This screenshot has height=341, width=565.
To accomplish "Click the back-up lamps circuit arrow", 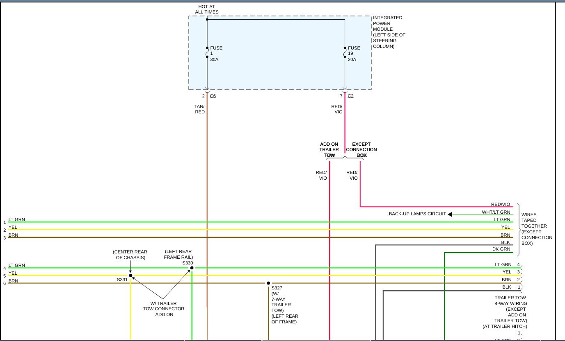I will coord(450,214).
